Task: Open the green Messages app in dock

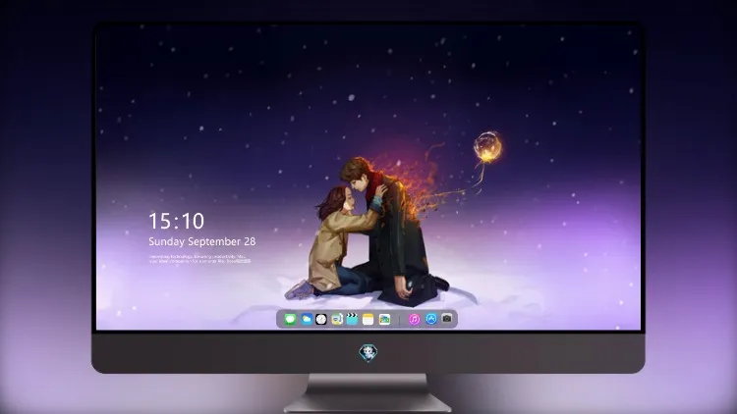Action: tap(290, 319)
